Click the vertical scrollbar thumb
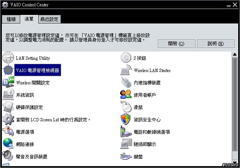Viewport: 240px width, 168px height. click(x=235, y=105)
